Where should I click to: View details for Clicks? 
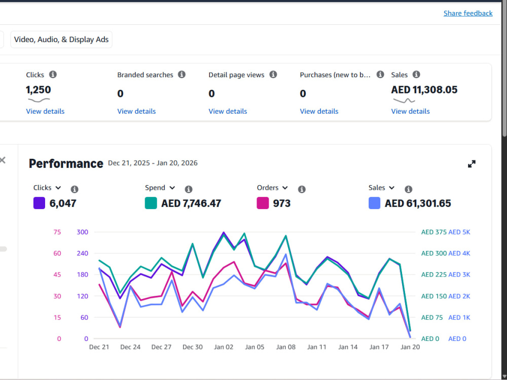[x=45, y=111]
